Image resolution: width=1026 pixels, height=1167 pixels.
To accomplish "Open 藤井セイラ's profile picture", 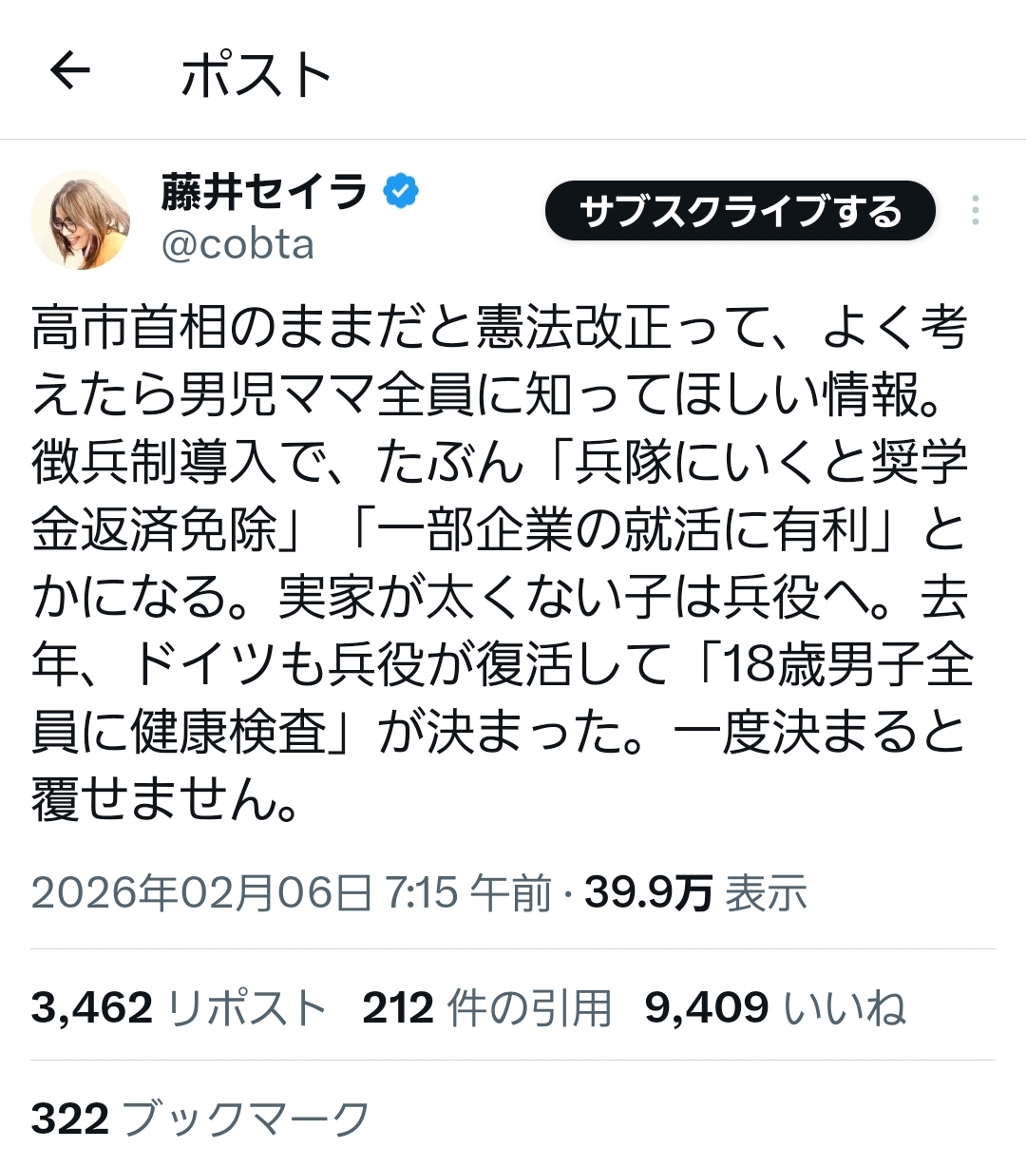I will pyautogui.click(x=81, y=219).
